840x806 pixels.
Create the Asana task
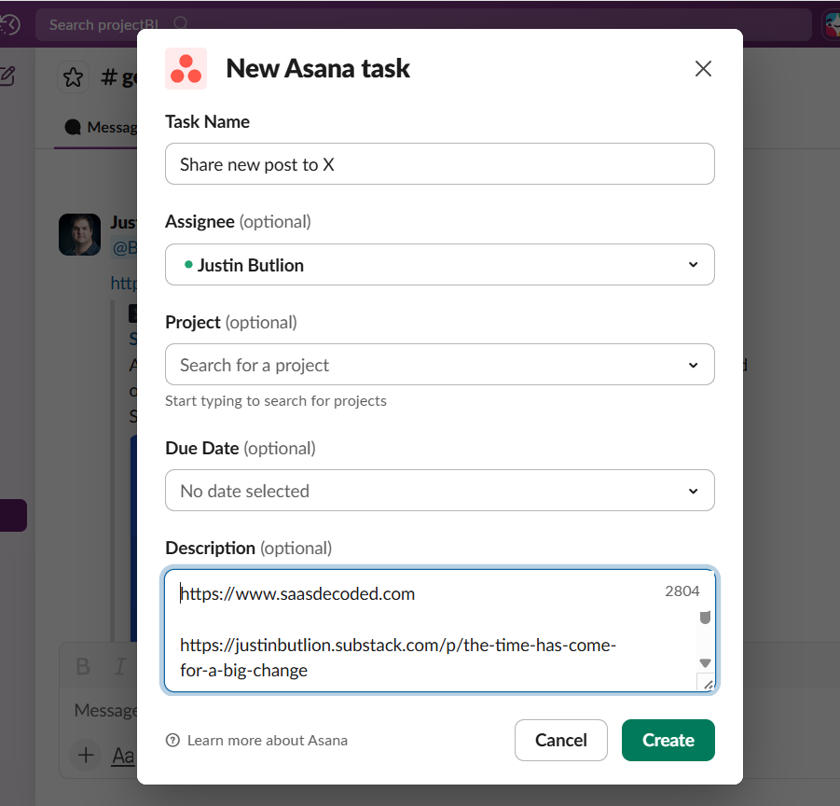pyautogui.click(x=668, y=740)
